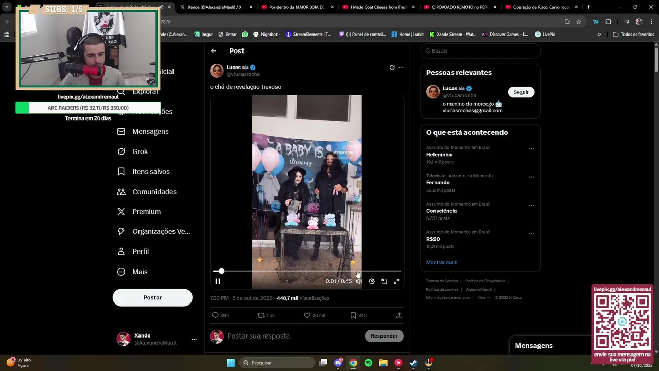Screen dimensions: 659x371
Task: Open imgur bookmark
Action: [203, 35]
